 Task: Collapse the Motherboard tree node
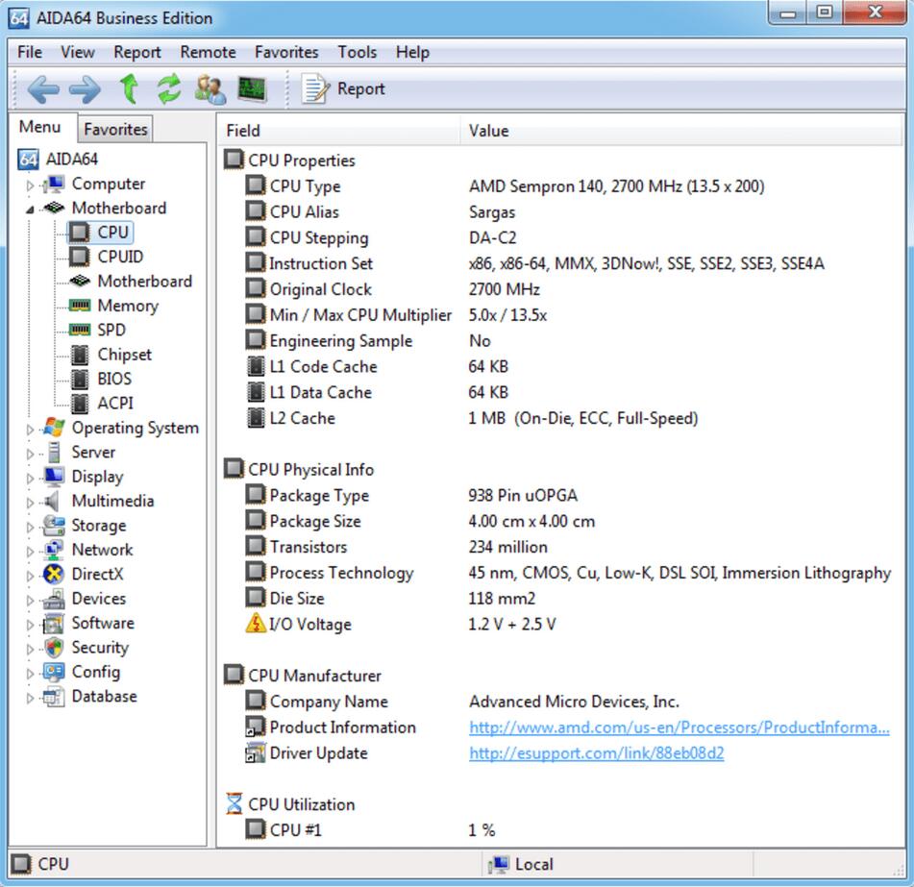(x=30, y=209)
